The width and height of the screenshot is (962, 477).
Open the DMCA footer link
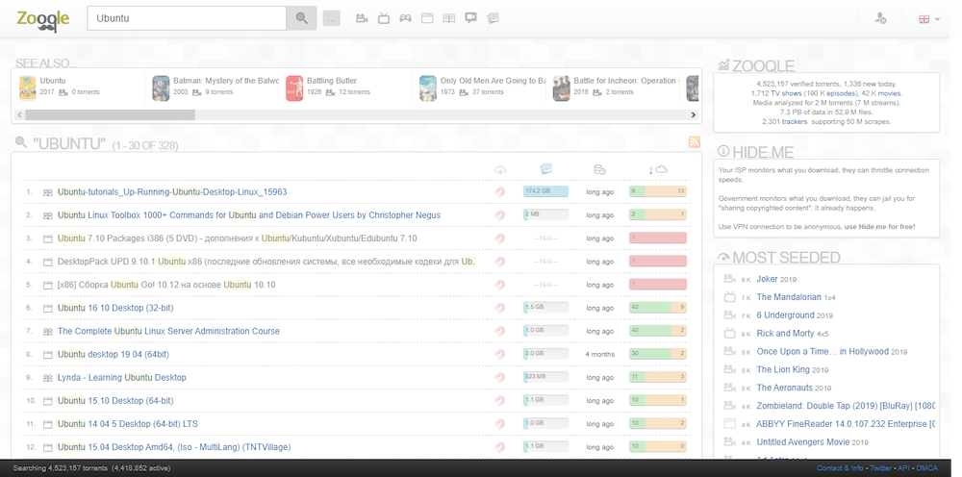coord(927,468)
